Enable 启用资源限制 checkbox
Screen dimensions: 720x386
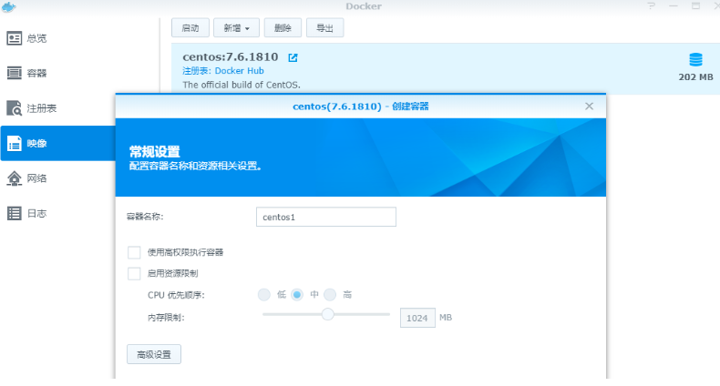coord(134,273)
